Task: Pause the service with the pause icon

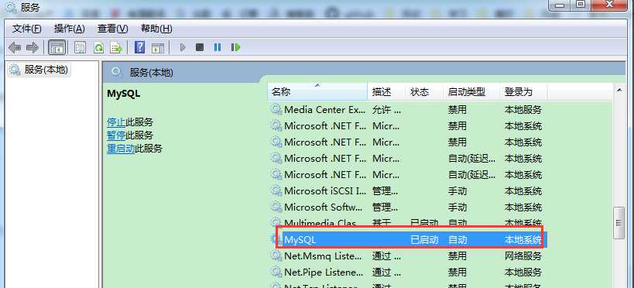Action: tap(218, 47)
